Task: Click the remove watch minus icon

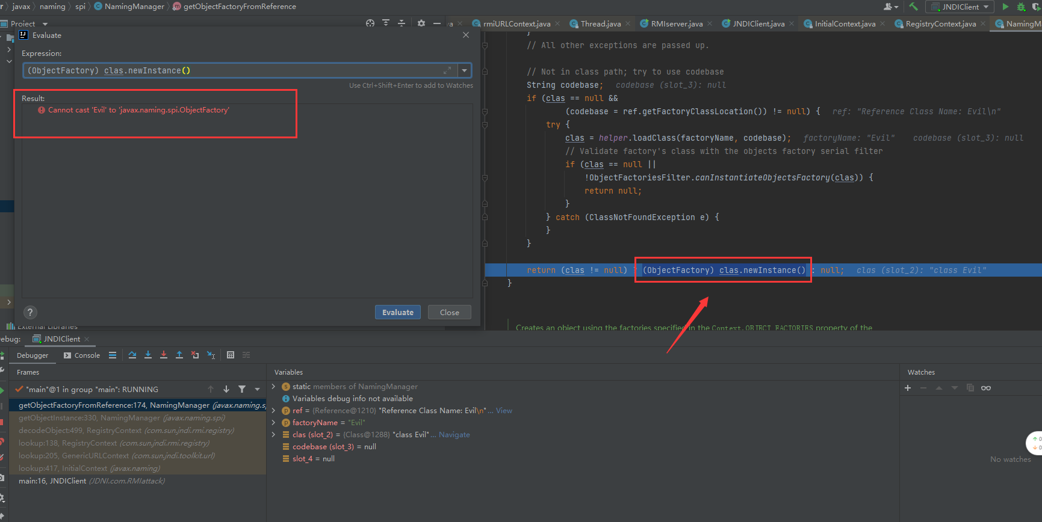Action: 923,388
